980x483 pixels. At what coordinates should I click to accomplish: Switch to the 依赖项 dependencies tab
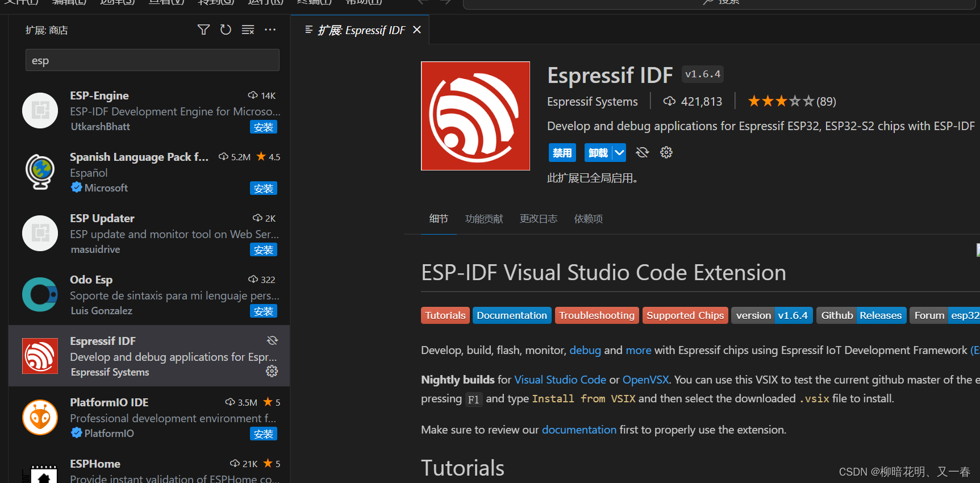click(589, 219)
